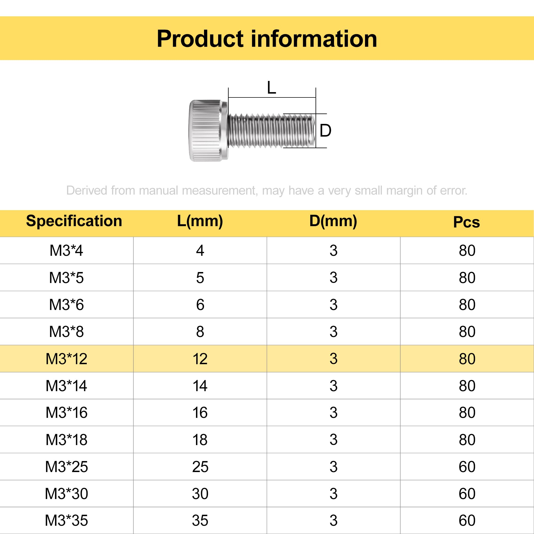
Task: Select the M3*16 specification cell
Action: [66, 413]
